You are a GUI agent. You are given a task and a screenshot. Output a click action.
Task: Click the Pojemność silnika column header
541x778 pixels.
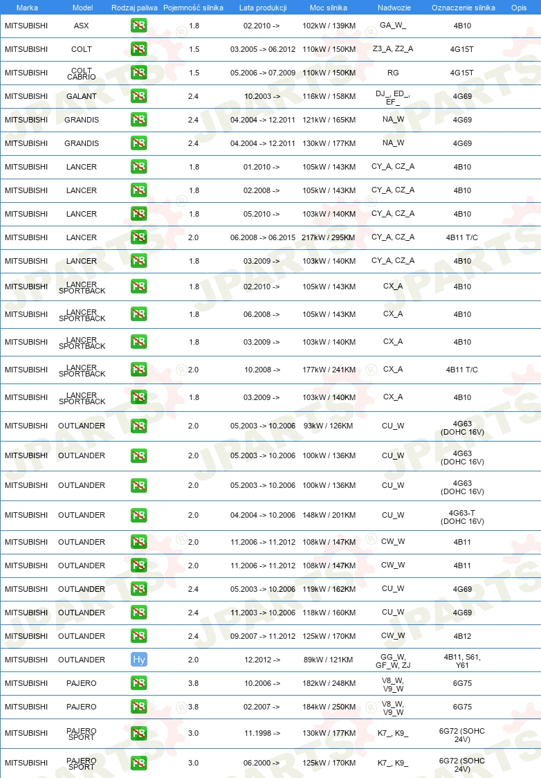click(194, 8)
